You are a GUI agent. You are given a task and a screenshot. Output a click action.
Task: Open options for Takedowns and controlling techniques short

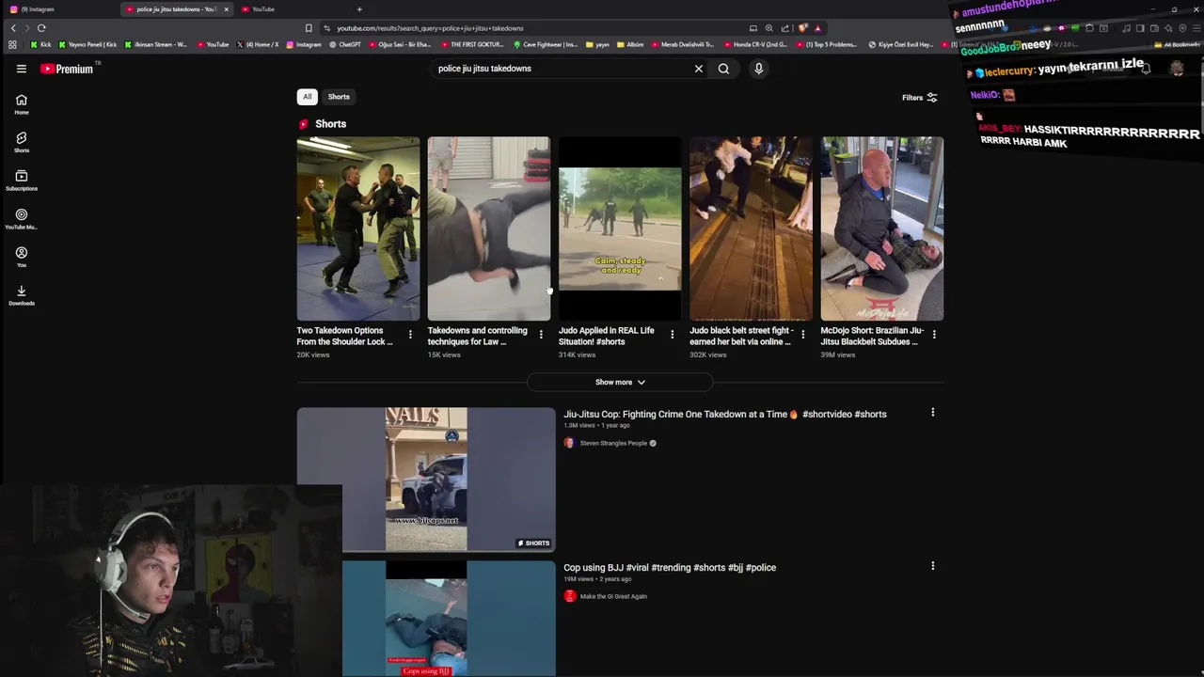pyautogui.click(x=541, y=335)
